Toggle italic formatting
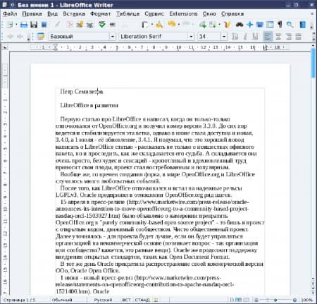This screenshot has width=317, height=304. click(245, 36)
